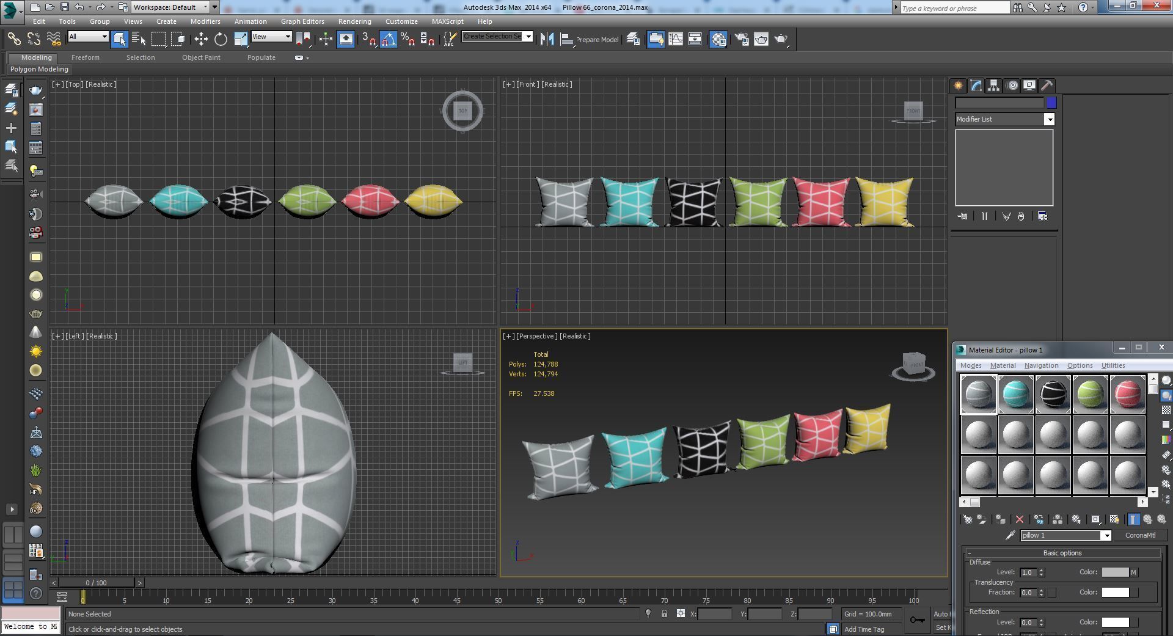Toggle Window/Crossing selection mode

tap(178, 39)
